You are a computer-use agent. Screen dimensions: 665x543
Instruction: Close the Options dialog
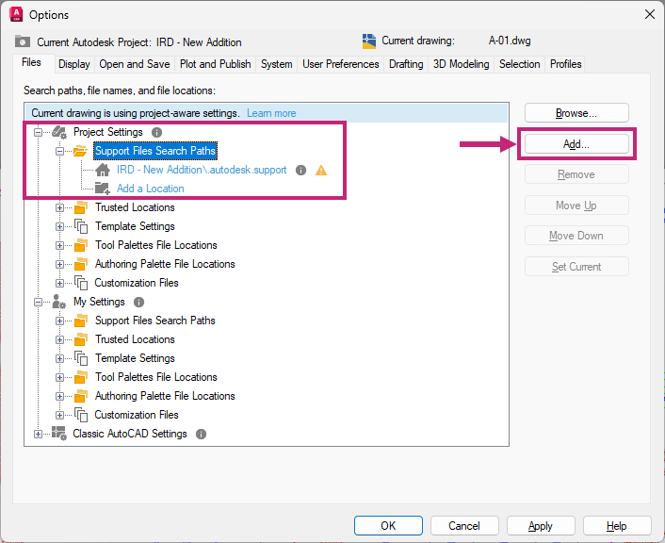pyautogui.click(x=649, y=14)
